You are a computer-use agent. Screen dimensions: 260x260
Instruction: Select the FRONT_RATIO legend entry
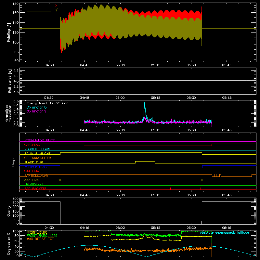(37, 232)
